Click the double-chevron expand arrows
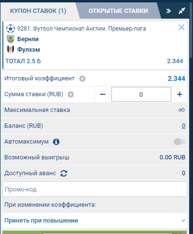The height and width of the screenshot is (234, 193). click(x=169, y=11)
